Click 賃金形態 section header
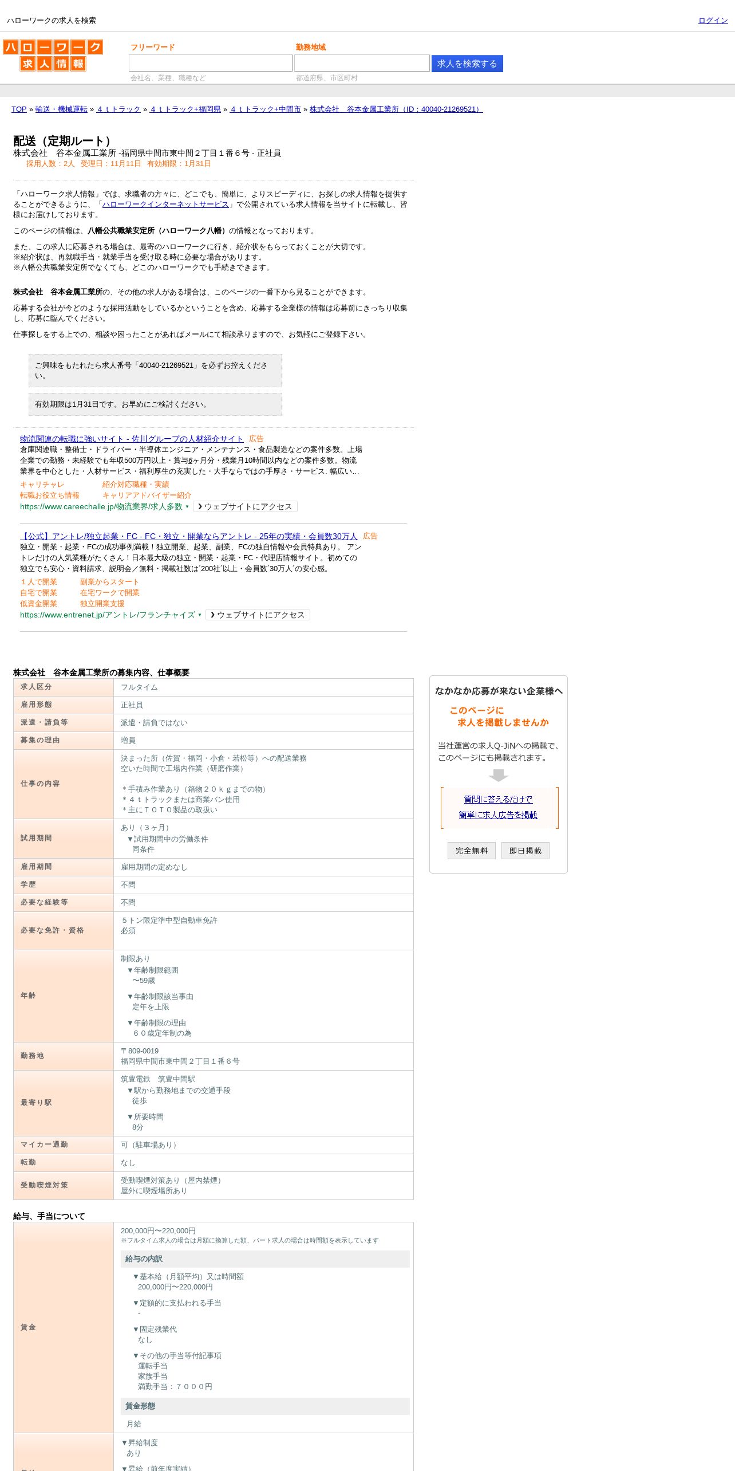Screen dimensions: 735x1471 pyautogui.click(x=265, y=1406)
